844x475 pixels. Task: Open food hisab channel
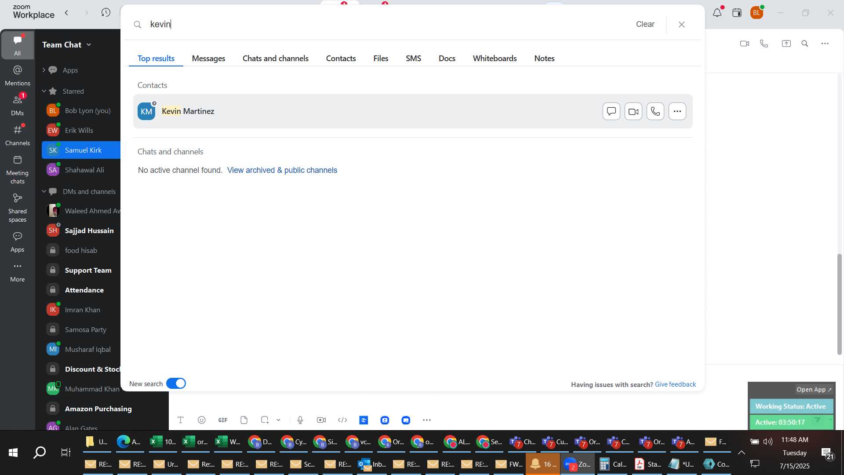tap(81, 250)
